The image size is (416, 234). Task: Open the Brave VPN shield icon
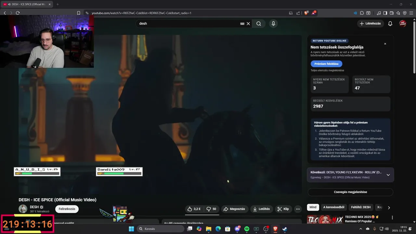[405, 13]
